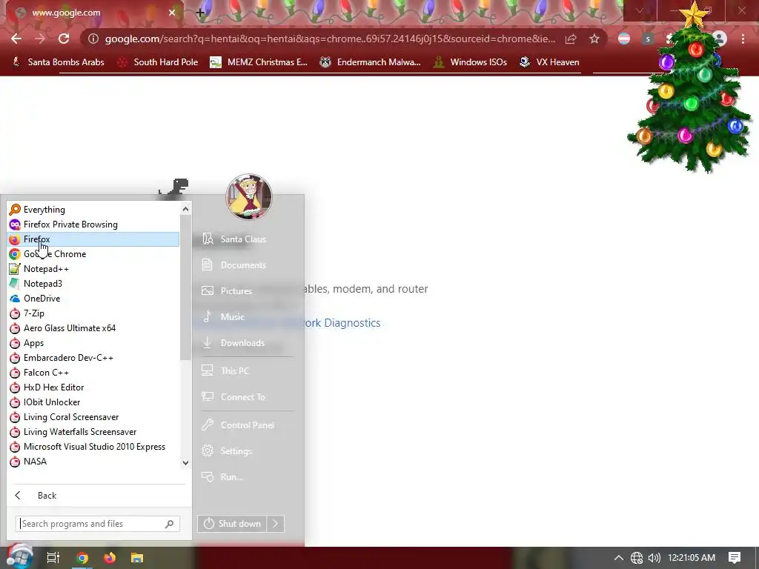The height and width of the screenshot is (569, 759).
Task: Open Pictures from the start menu
Action: (x=247, y=290)
